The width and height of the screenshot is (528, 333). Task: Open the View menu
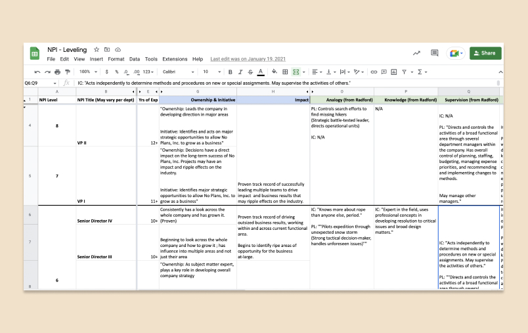click(79, 59)
